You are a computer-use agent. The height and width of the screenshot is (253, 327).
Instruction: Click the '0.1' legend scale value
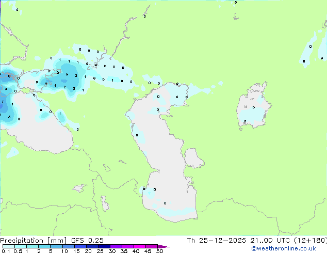click(x=6, y=251)
